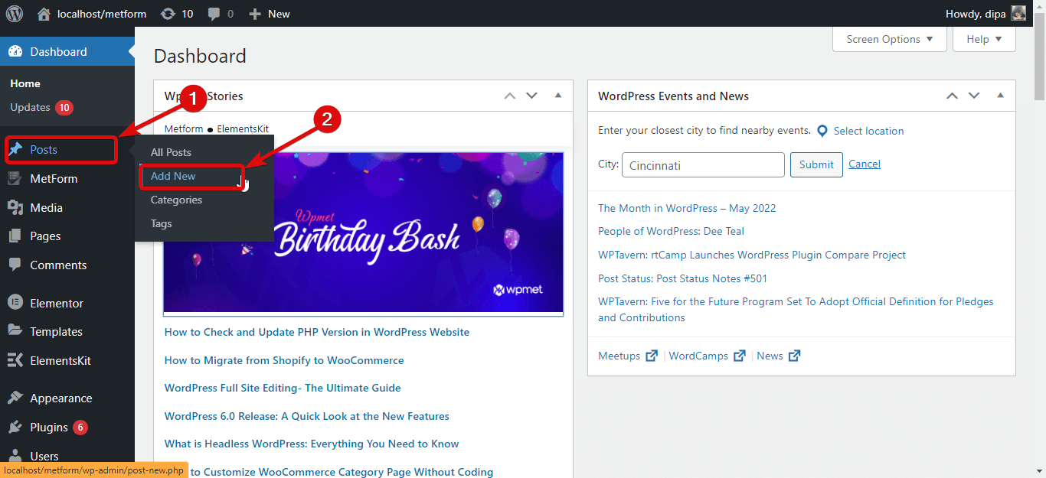Select Add New from the Posts submenu

click(x=173, y=176)
